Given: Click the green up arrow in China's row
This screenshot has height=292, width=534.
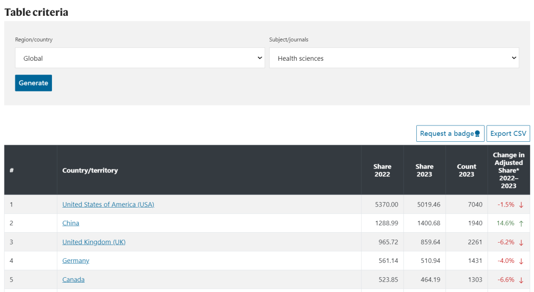Looking at the screenshot, I should (x=521, y=223).
